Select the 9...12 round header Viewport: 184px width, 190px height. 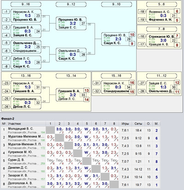pos(71,4)
